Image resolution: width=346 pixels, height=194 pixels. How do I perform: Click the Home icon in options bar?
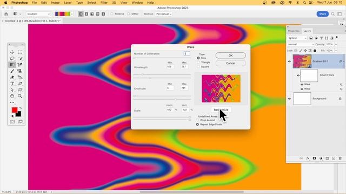click(x=6, y=14)
